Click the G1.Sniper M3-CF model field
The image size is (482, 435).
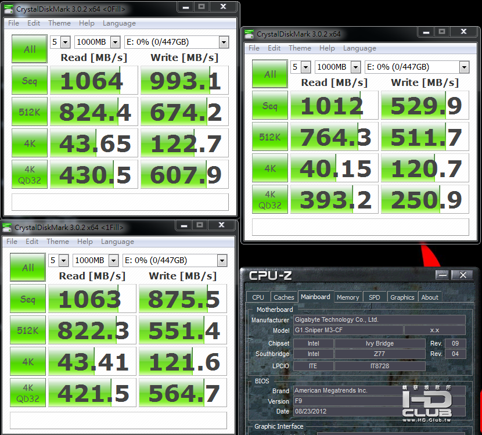pos(348,330)
